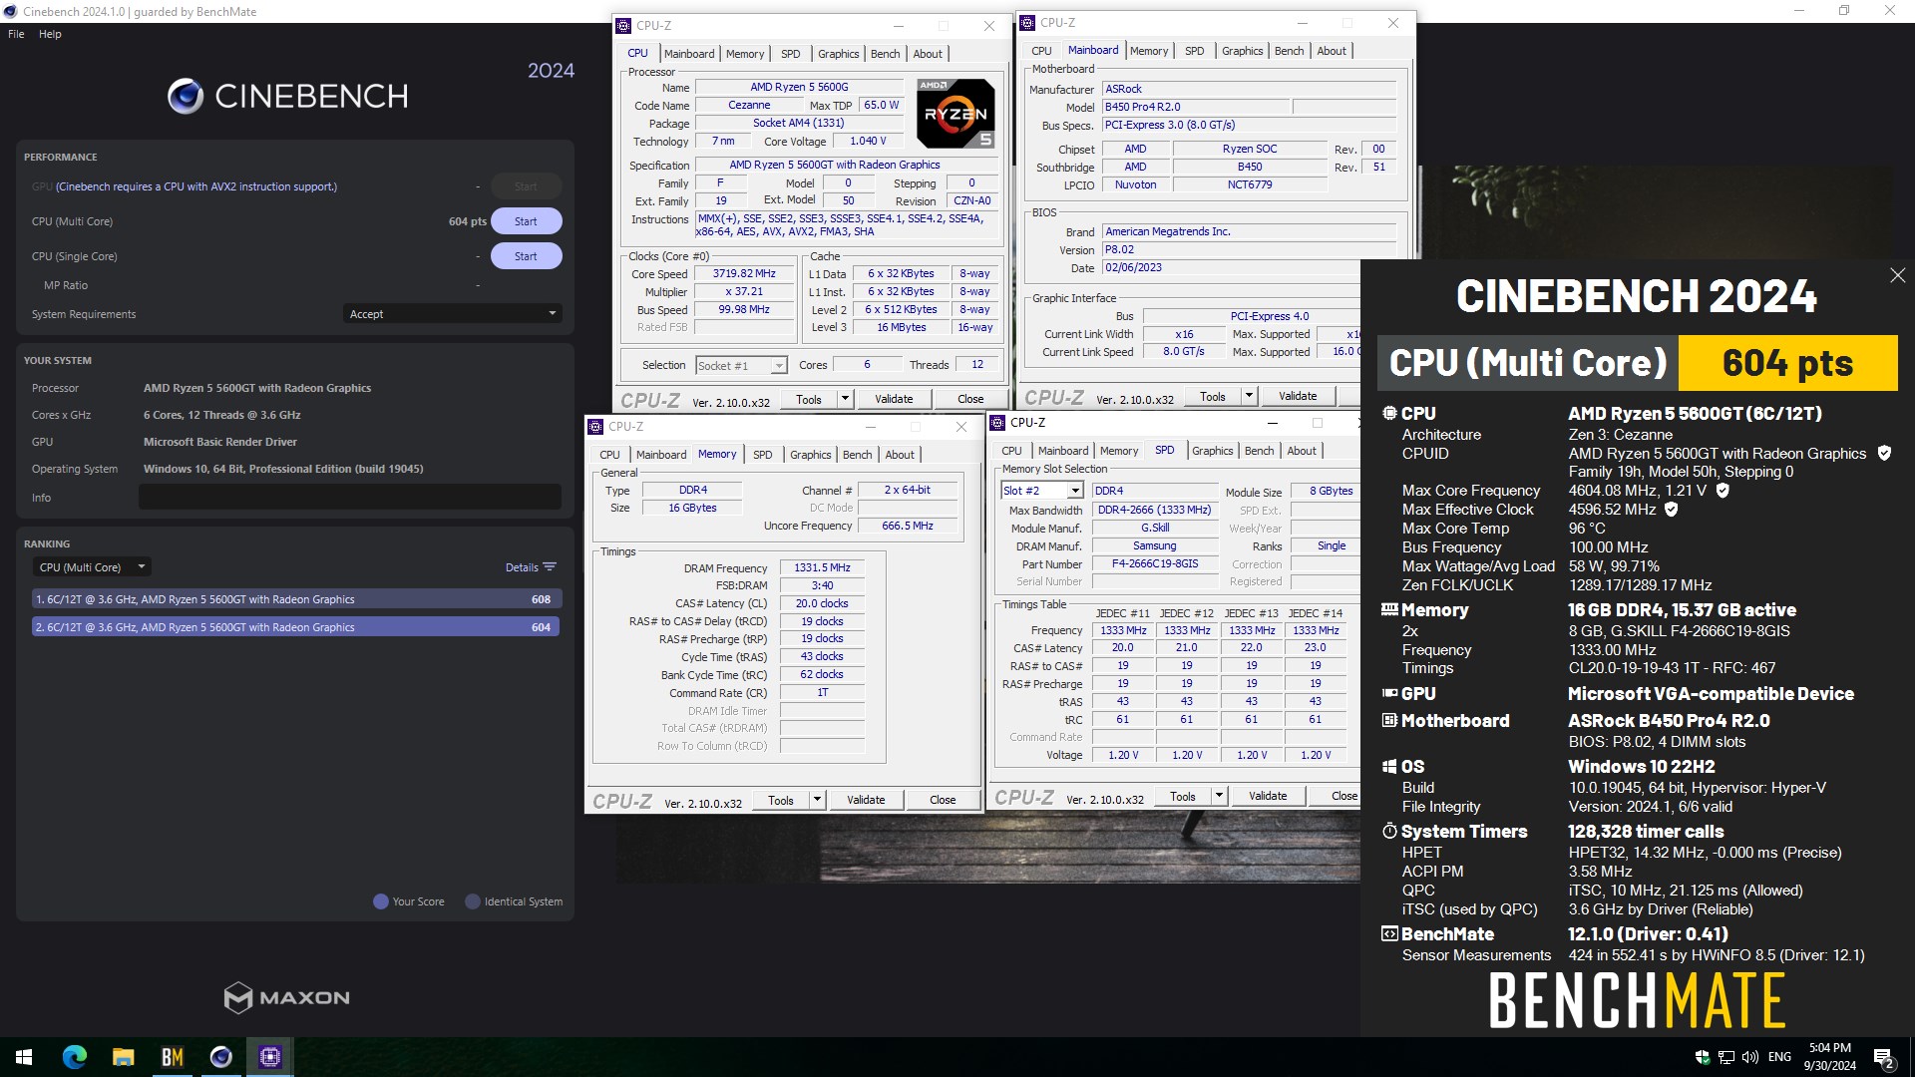Click ranking Details filter icon
The image size is (1915, 1077).
550,567
